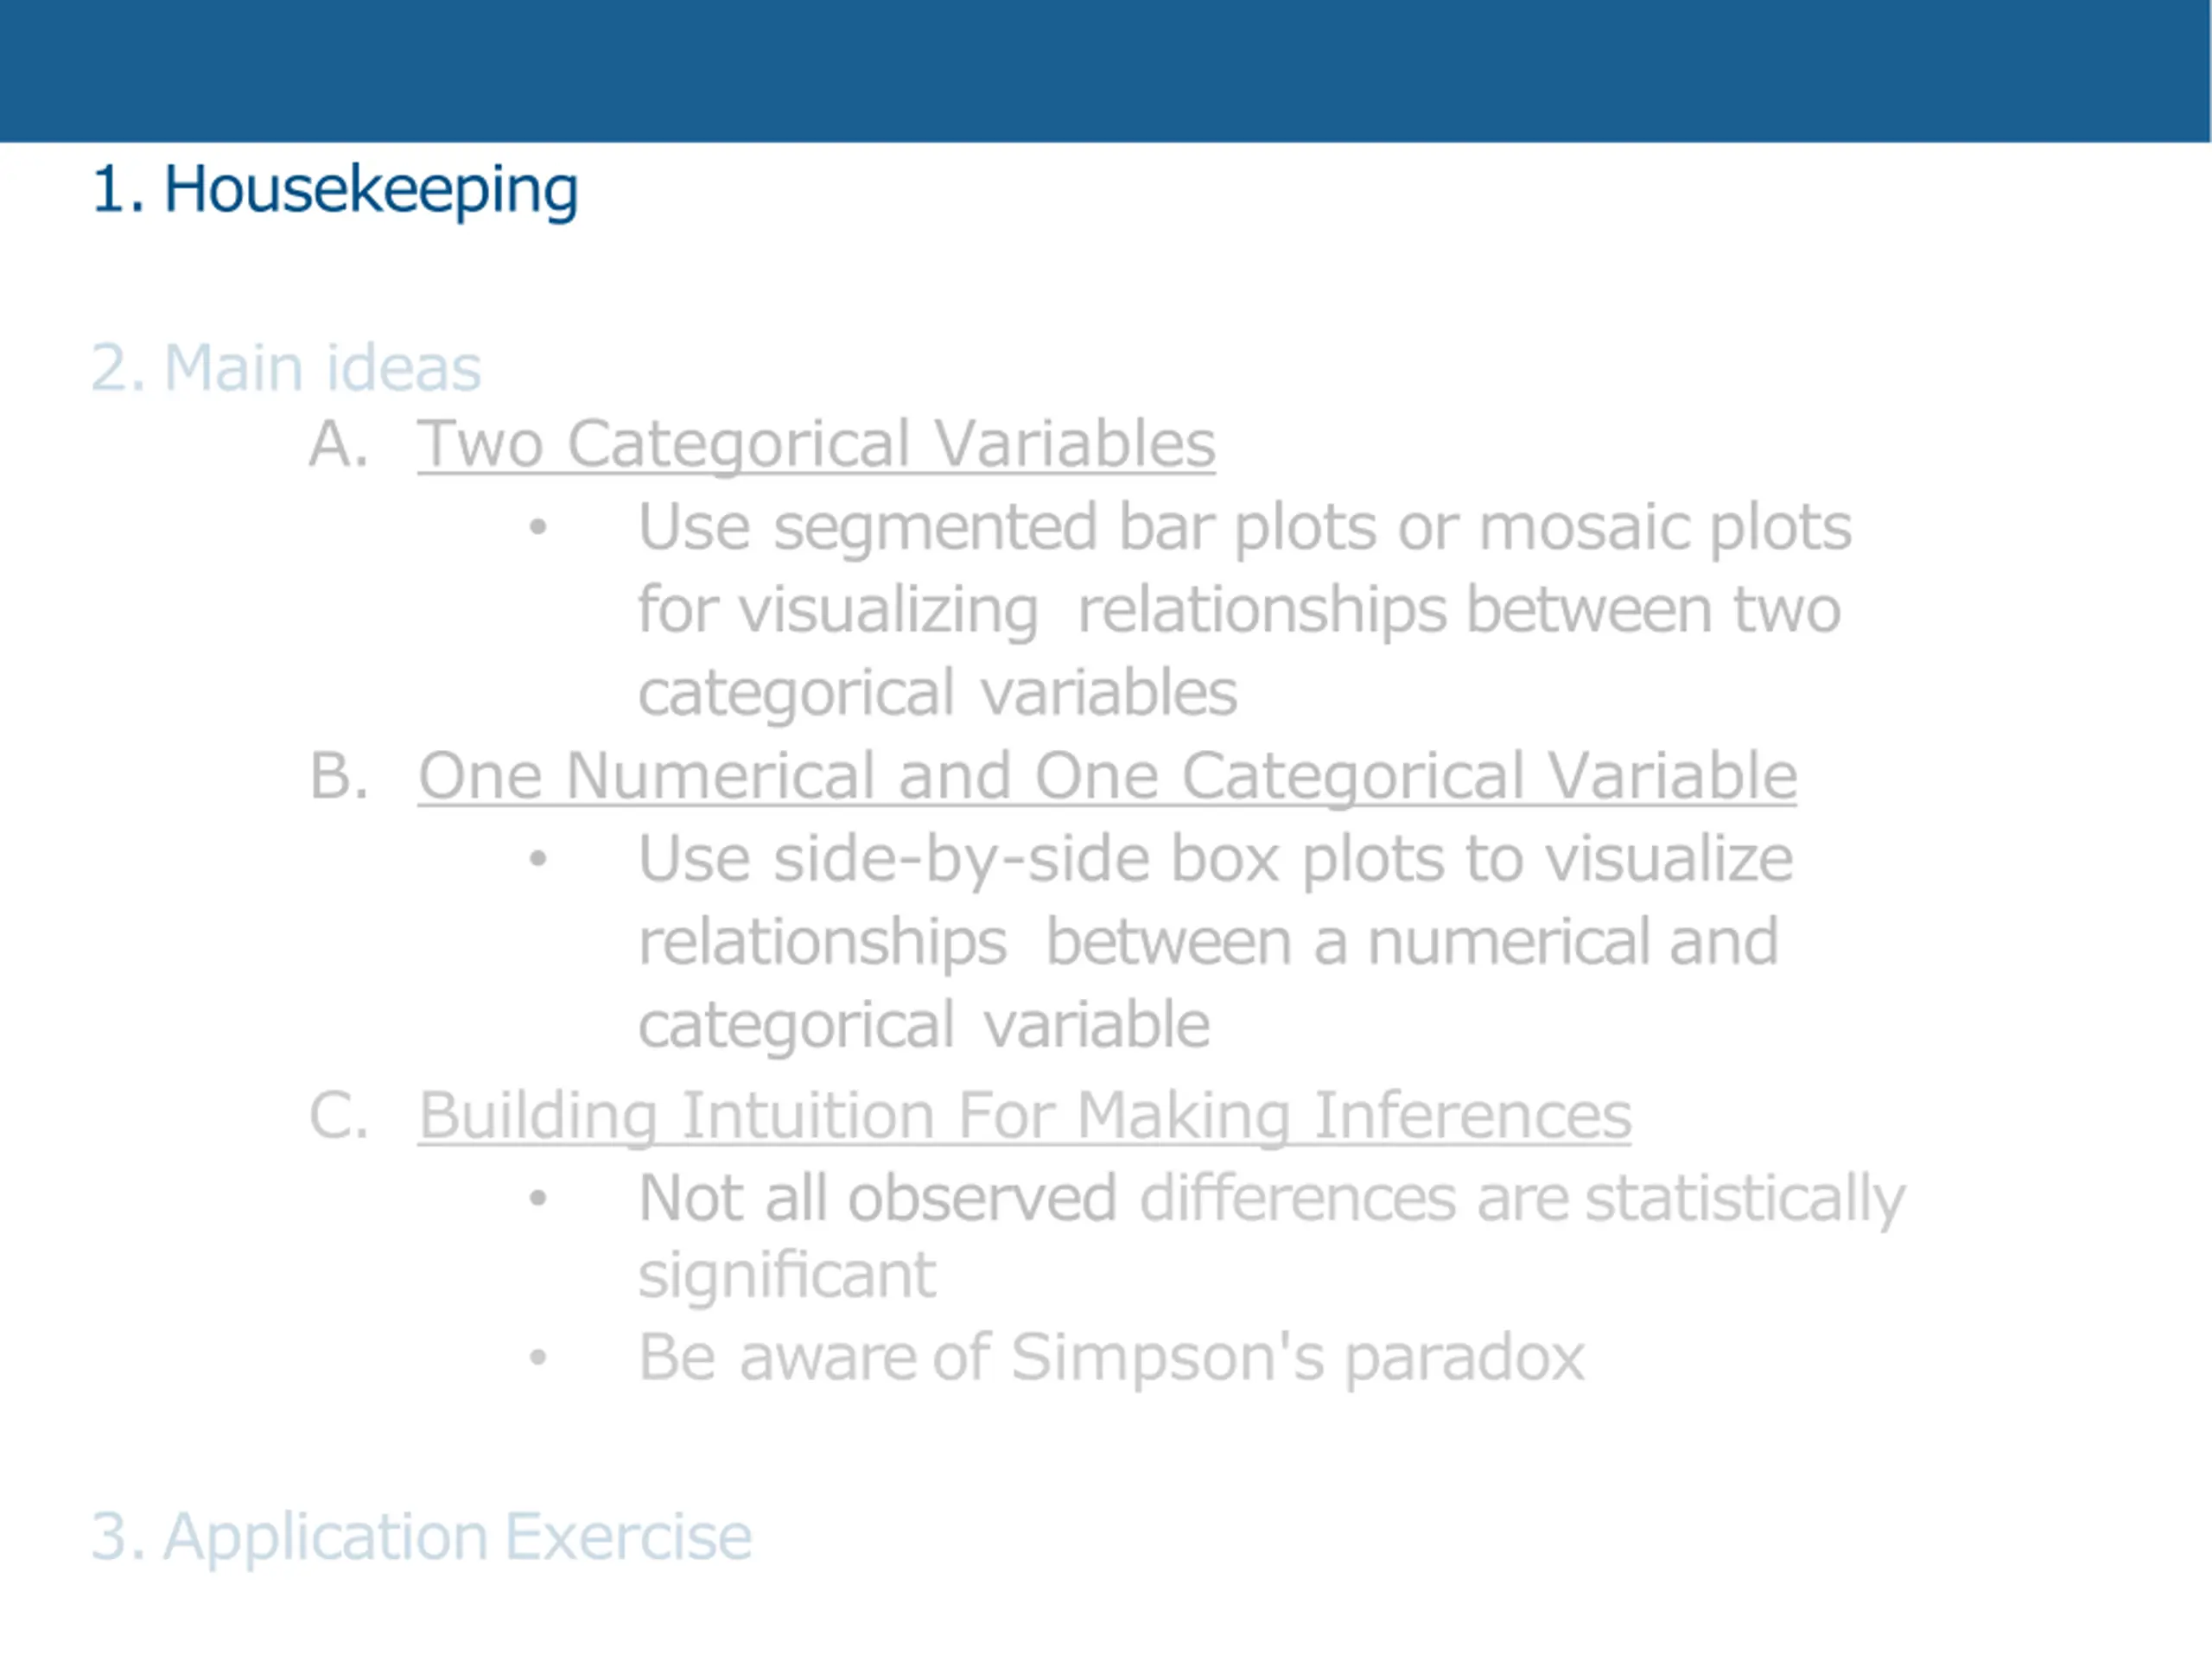Click the letter 'A.' list marker
Screen dimensions: 2212x1661
339,443
